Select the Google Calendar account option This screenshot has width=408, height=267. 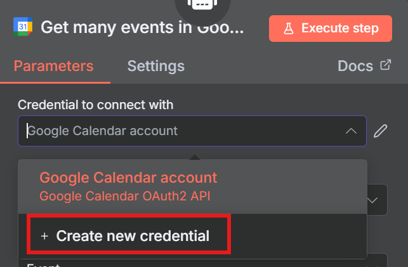[128, 178]
